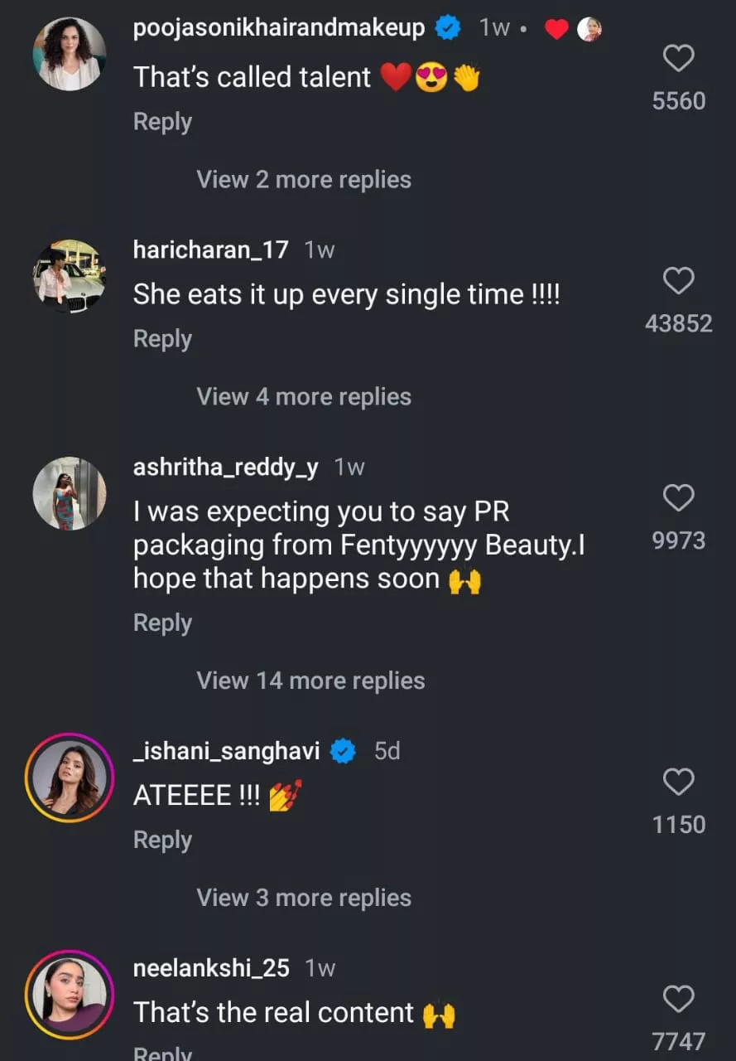Expand 'View 4 more replies'

[x=303, y=397]
